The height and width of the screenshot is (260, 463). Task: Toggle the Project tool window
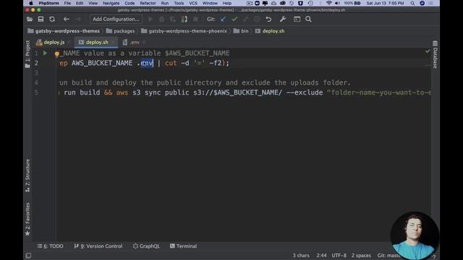[x=27, y=54]
